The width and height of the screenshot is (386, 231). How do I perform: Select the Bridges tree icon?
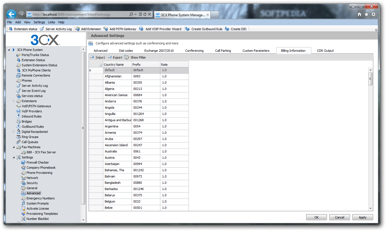click(19, 121)
